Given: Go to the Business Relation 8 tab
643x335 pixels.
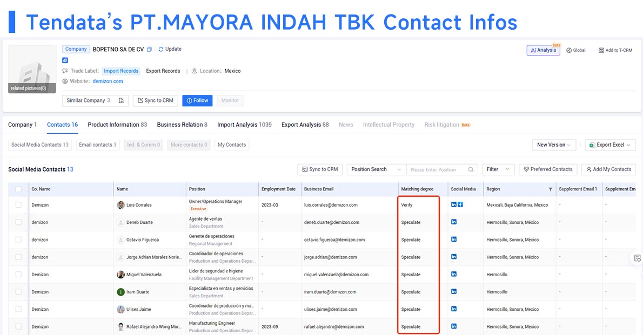Looking at the screenshot, I should (182, 125).
